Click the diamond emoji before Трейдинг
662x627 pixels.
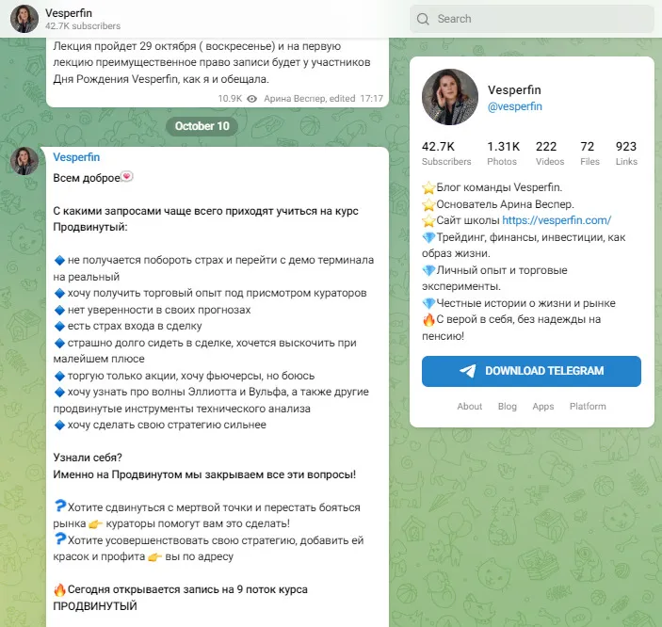(428, 237)
